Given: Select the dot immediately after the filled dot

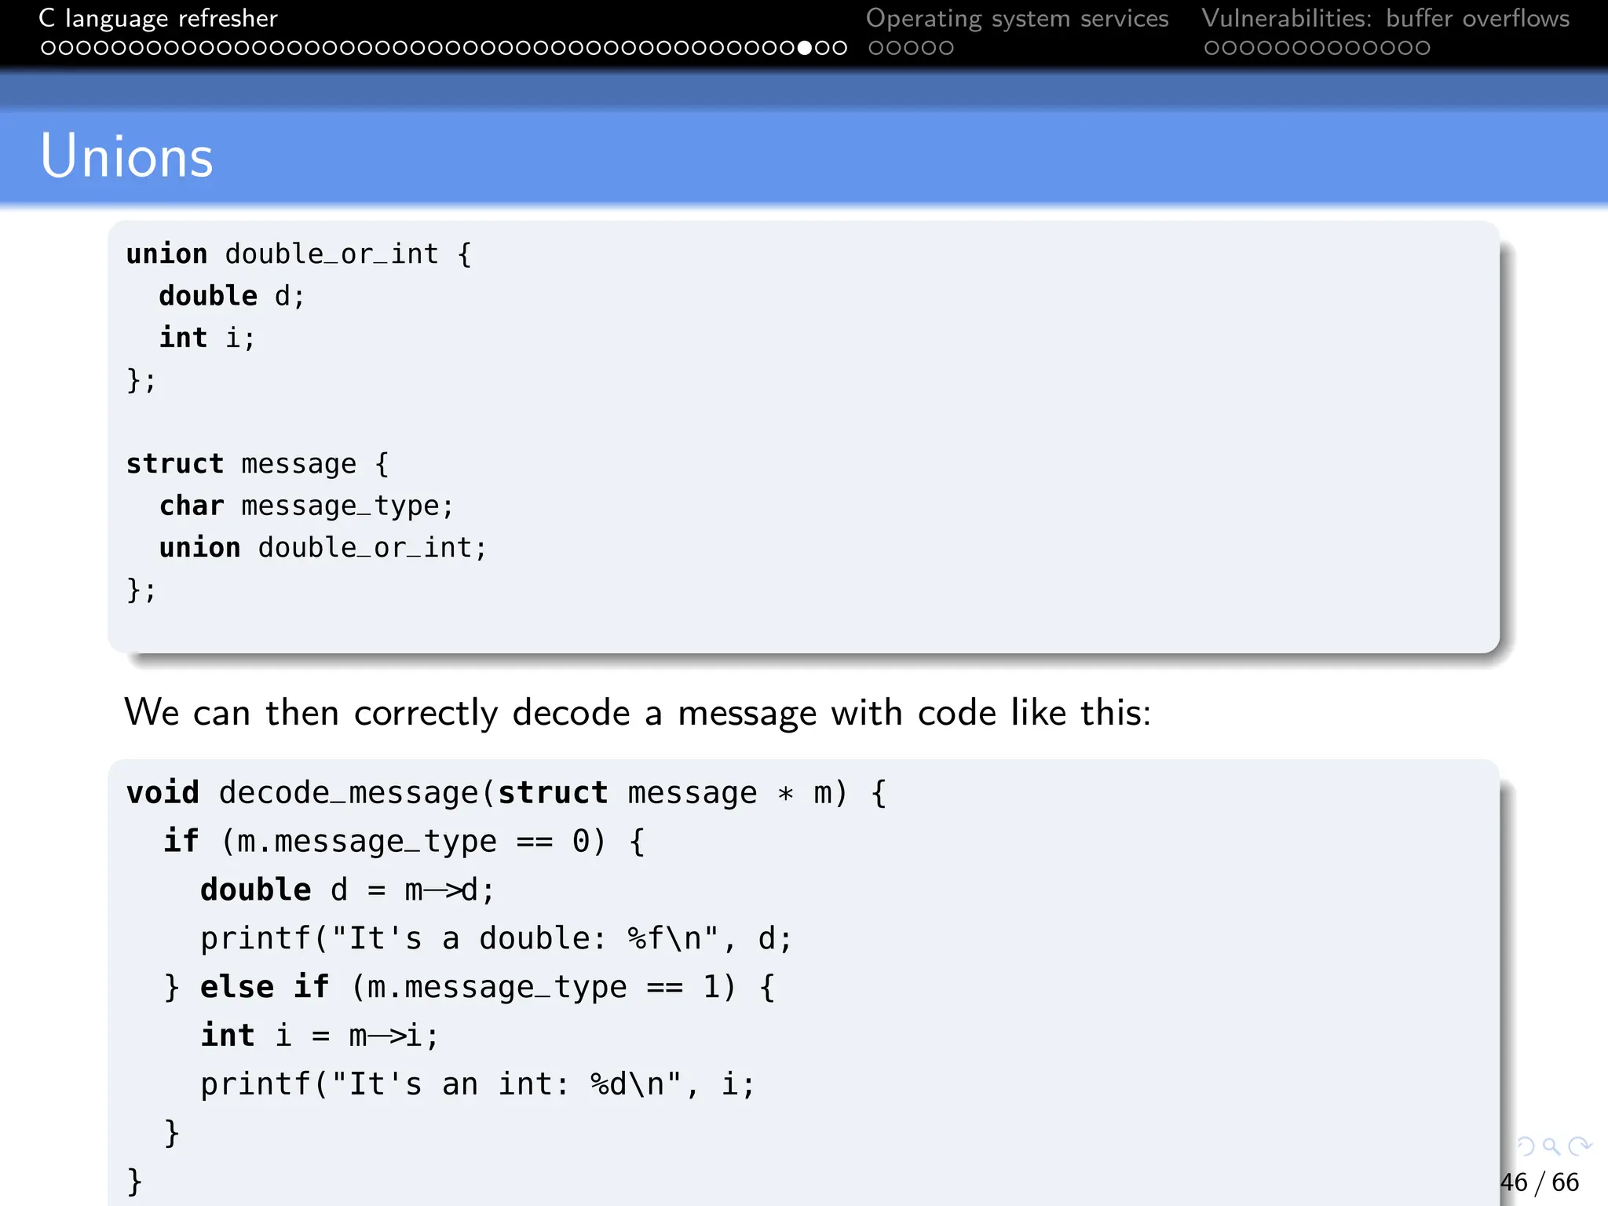Looking at the screenshot, I should click(822, 48).
